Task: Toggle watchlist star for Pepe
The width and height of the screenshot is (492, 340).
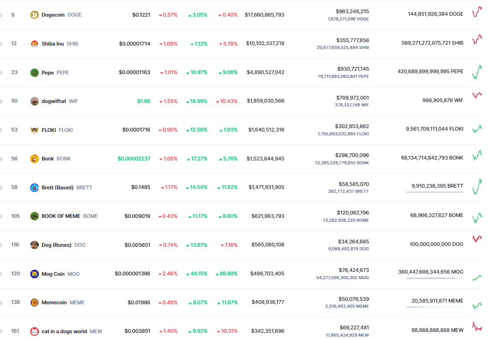Action: tap(1, 73)
